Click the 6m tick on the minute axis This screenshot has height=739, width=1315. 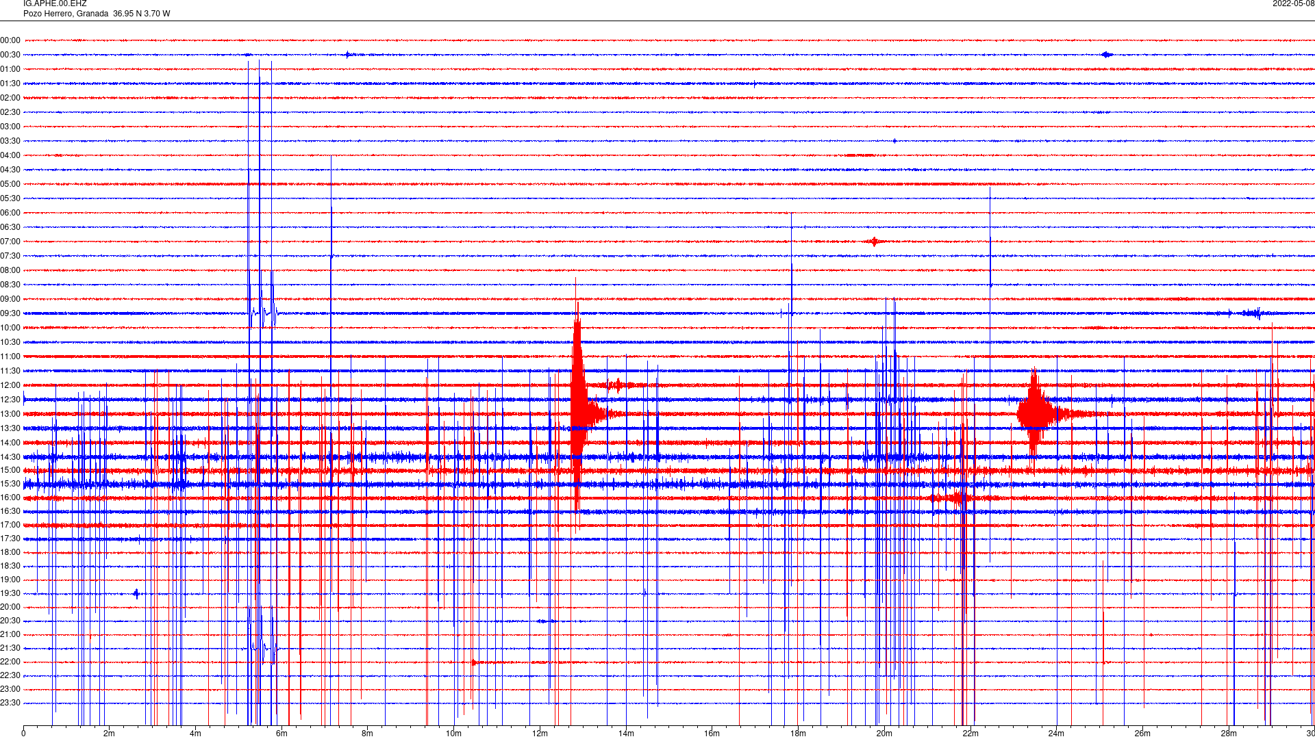point(281,734)
